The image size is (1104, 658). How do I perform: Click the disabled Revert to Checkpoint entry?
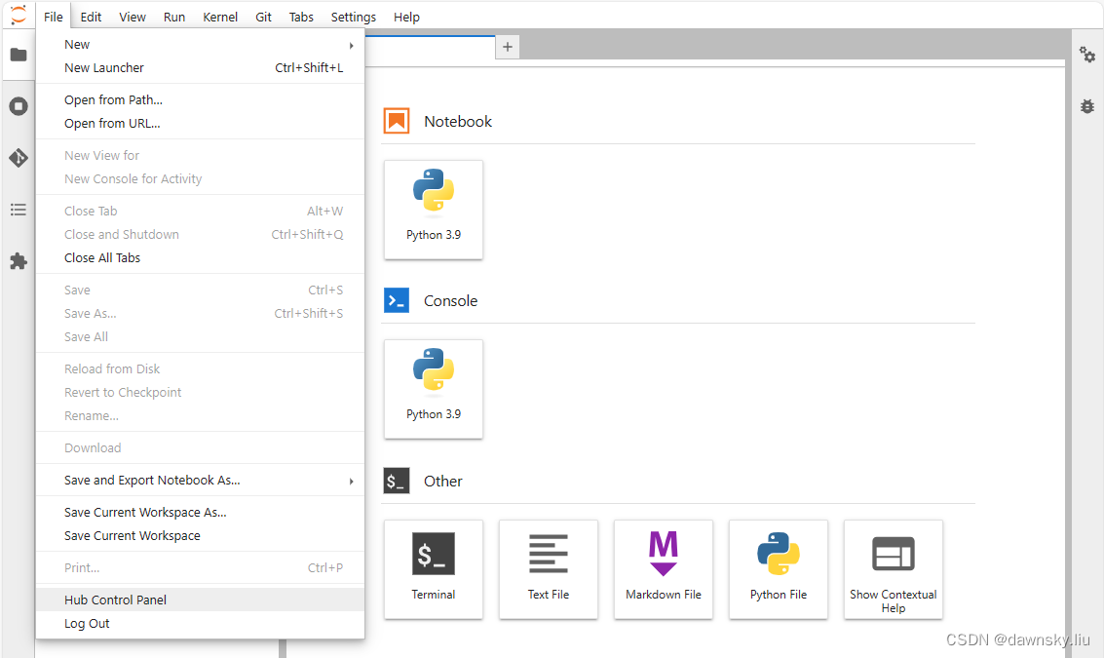pos(200,393)
